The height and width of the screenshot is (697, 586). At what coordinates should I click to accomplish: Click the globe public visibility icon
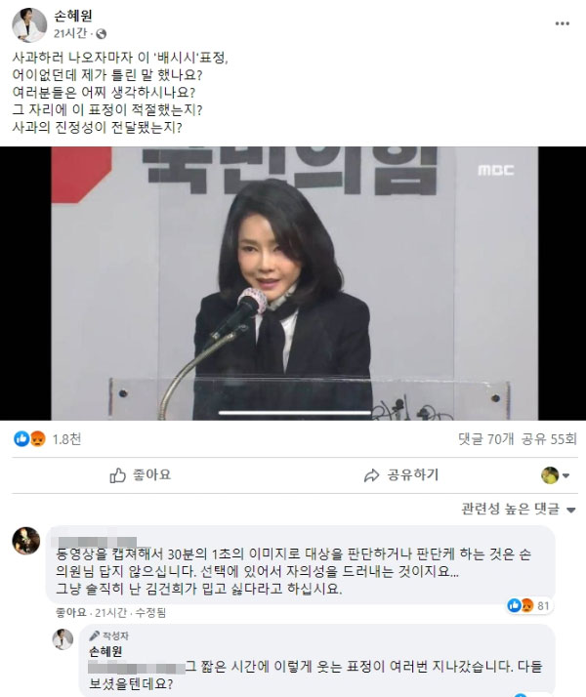102,34
